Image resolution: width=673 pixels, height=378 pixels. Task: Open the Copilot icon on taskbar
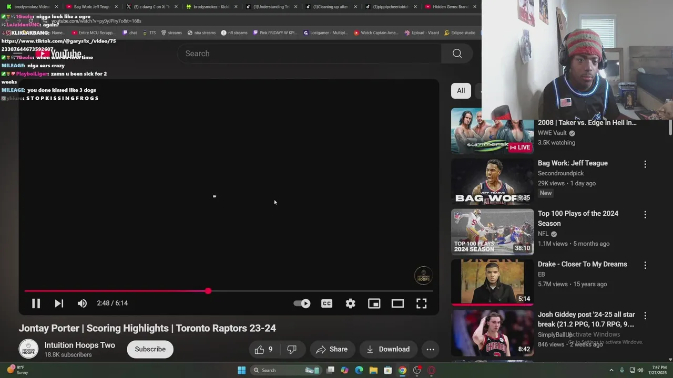pos(344,370)
